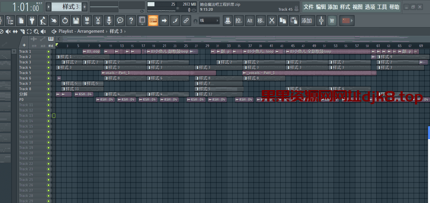Click the microphone recording icon

point(109,21)
